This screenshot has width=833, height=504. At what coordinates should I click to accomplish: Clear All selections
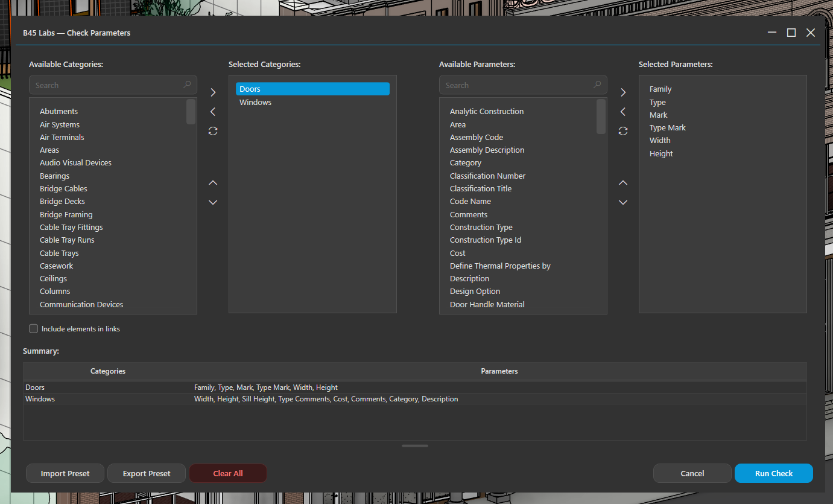228,473
